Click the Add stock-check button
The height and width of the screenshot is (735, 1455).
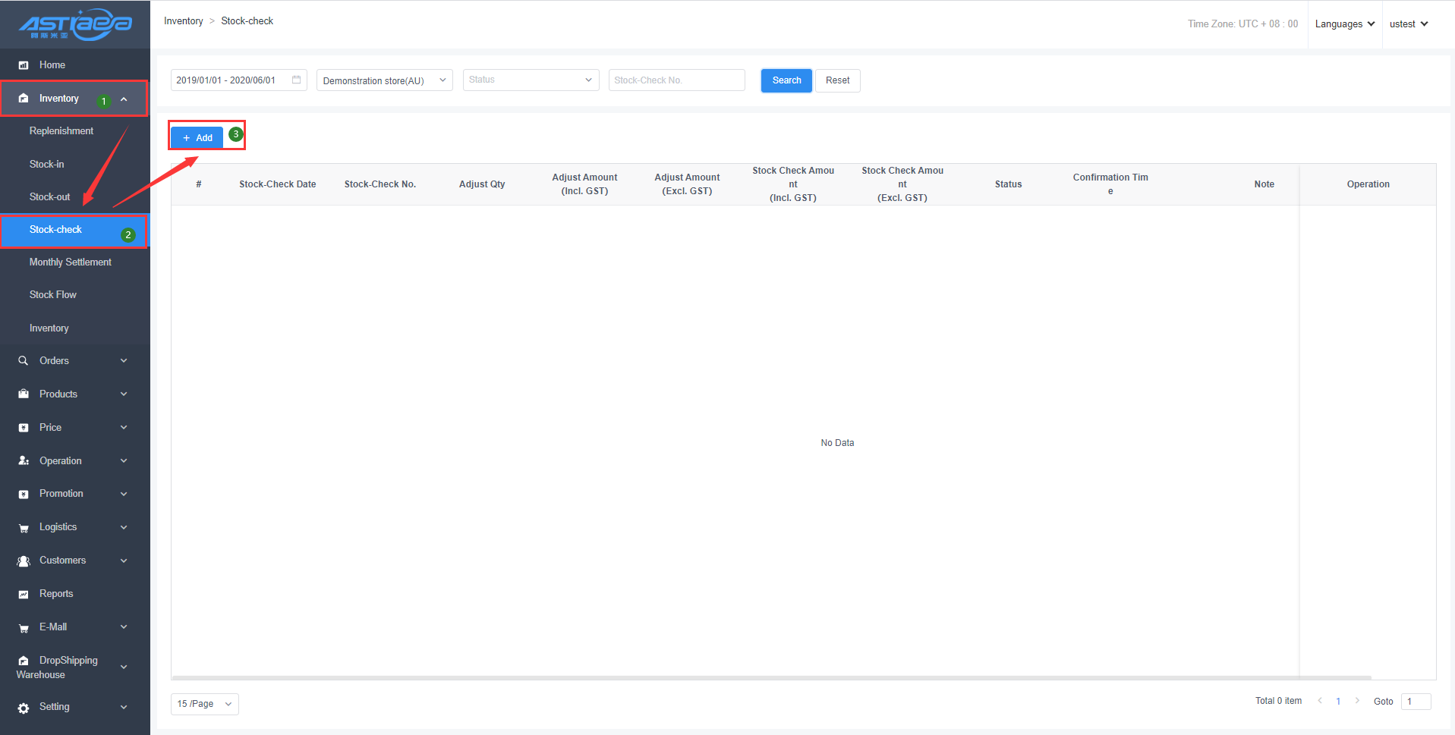tap(197, 137)
